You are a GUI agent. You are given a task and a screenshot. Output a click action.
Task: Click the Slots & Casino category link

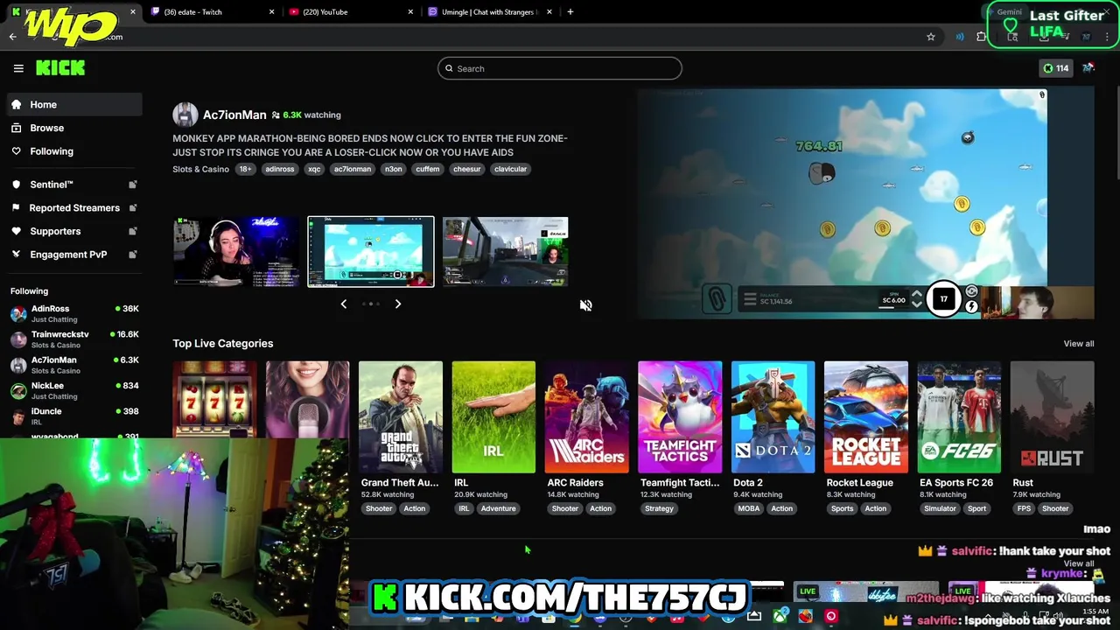(x=200, y=169)
